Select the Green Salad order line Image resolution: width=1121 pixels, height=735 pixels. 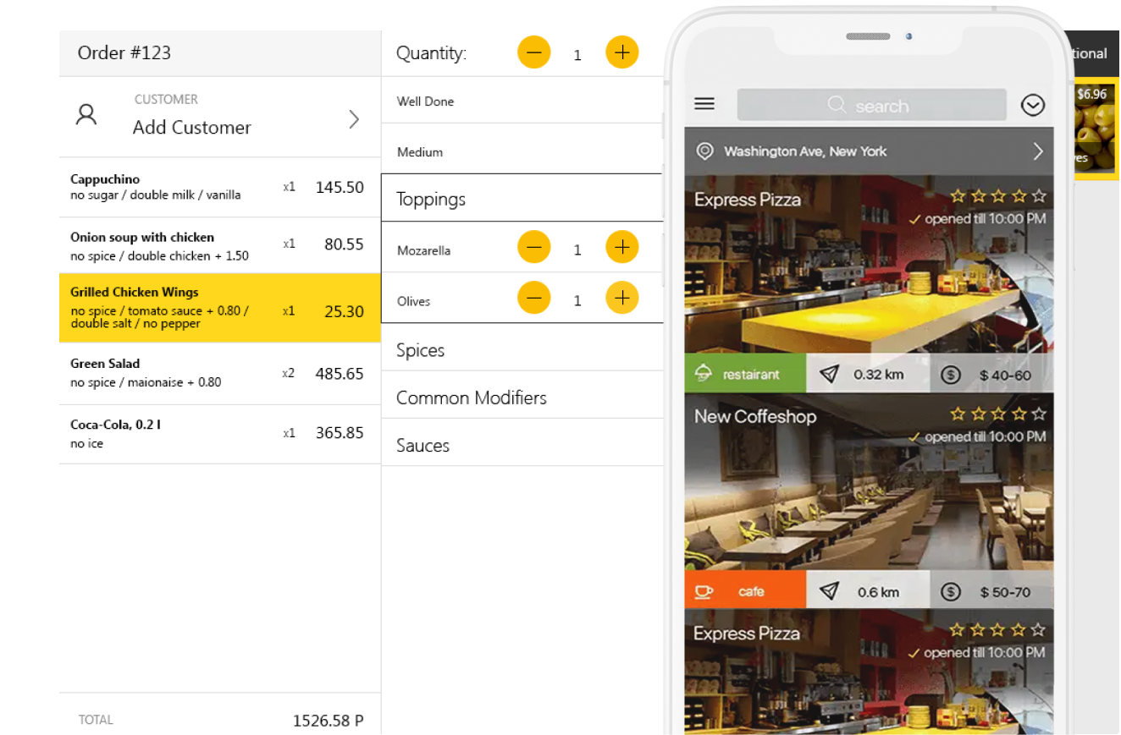click(x=220, y=373)
